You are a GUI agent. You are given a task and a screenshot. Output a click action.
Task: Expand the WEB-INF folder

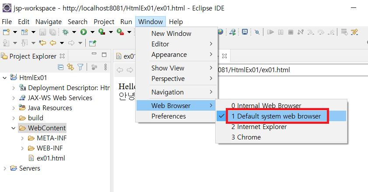(22, 148)
